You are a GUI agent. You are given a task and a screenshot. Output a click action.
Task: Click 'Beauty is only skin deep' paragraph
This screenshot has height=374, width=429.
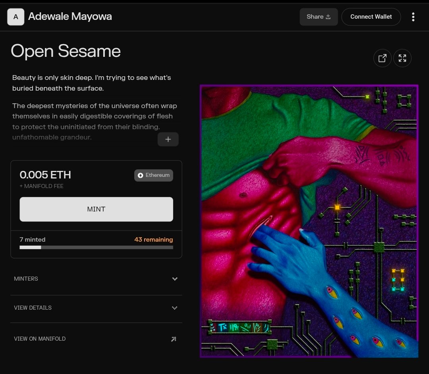click(x=92, y=83)
